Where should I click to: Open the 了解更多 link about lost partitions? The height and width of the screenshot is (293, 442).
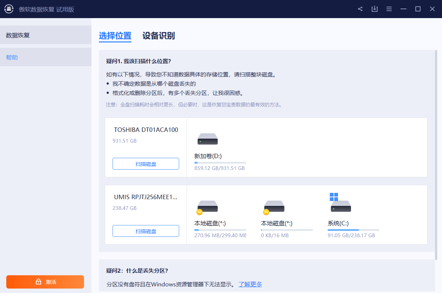[250, 284]
